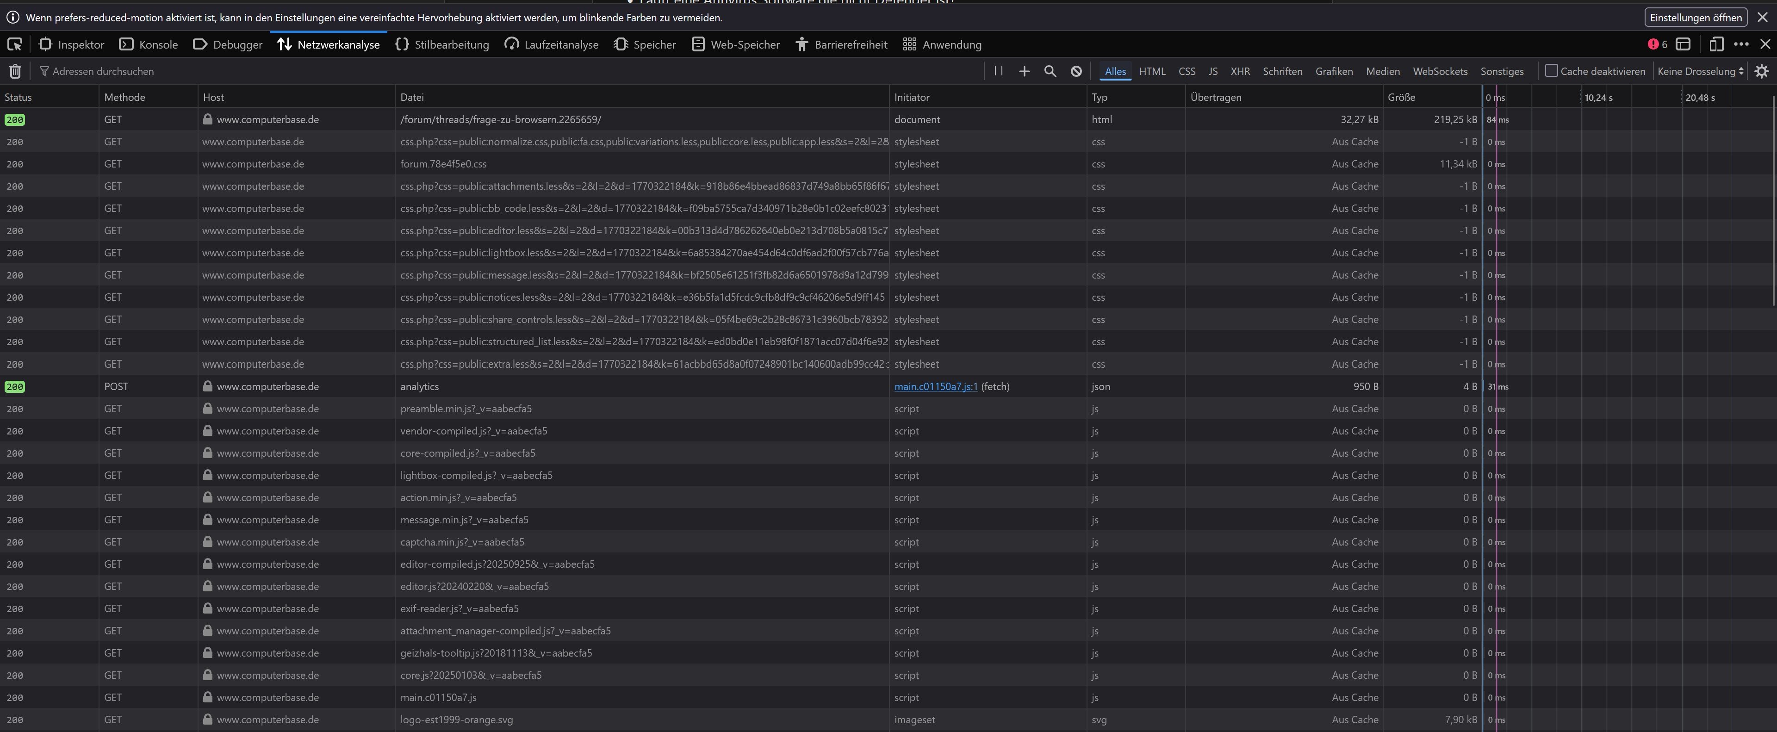Image resolution: width=1777 pixels, height=732 pixels.
Task: Click the plus icon in network toolbar
Action: (x=1025, y=71)
